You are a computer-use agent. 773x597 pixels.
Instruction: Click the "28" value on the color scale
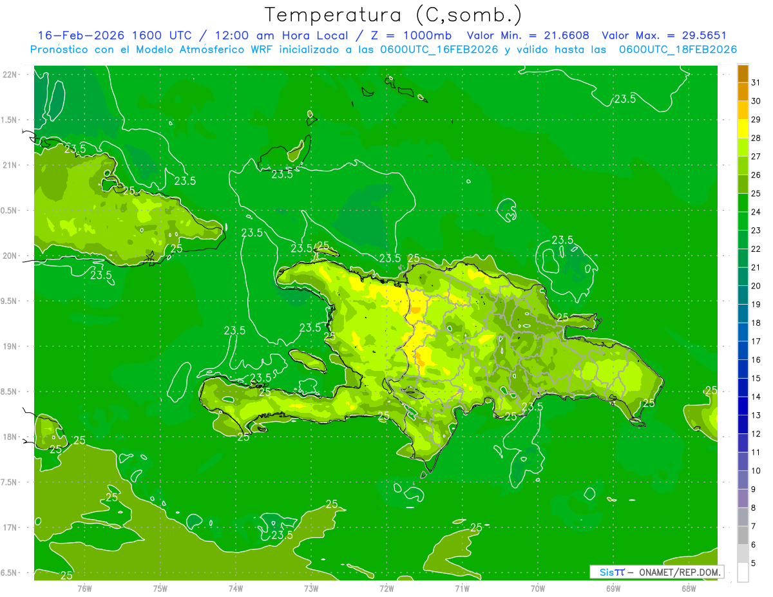(756, 138)
